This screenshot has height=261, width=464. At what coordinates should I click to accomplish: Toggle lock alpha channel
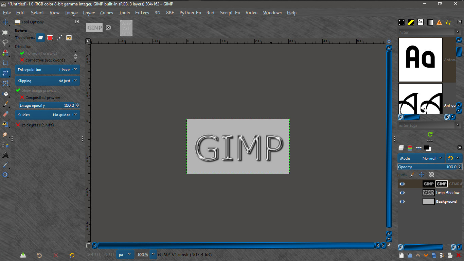pos(431,175)
